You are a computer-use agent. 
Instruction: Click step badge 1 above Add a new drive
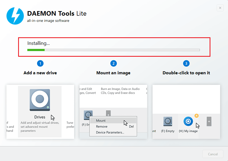coord(40,63)
